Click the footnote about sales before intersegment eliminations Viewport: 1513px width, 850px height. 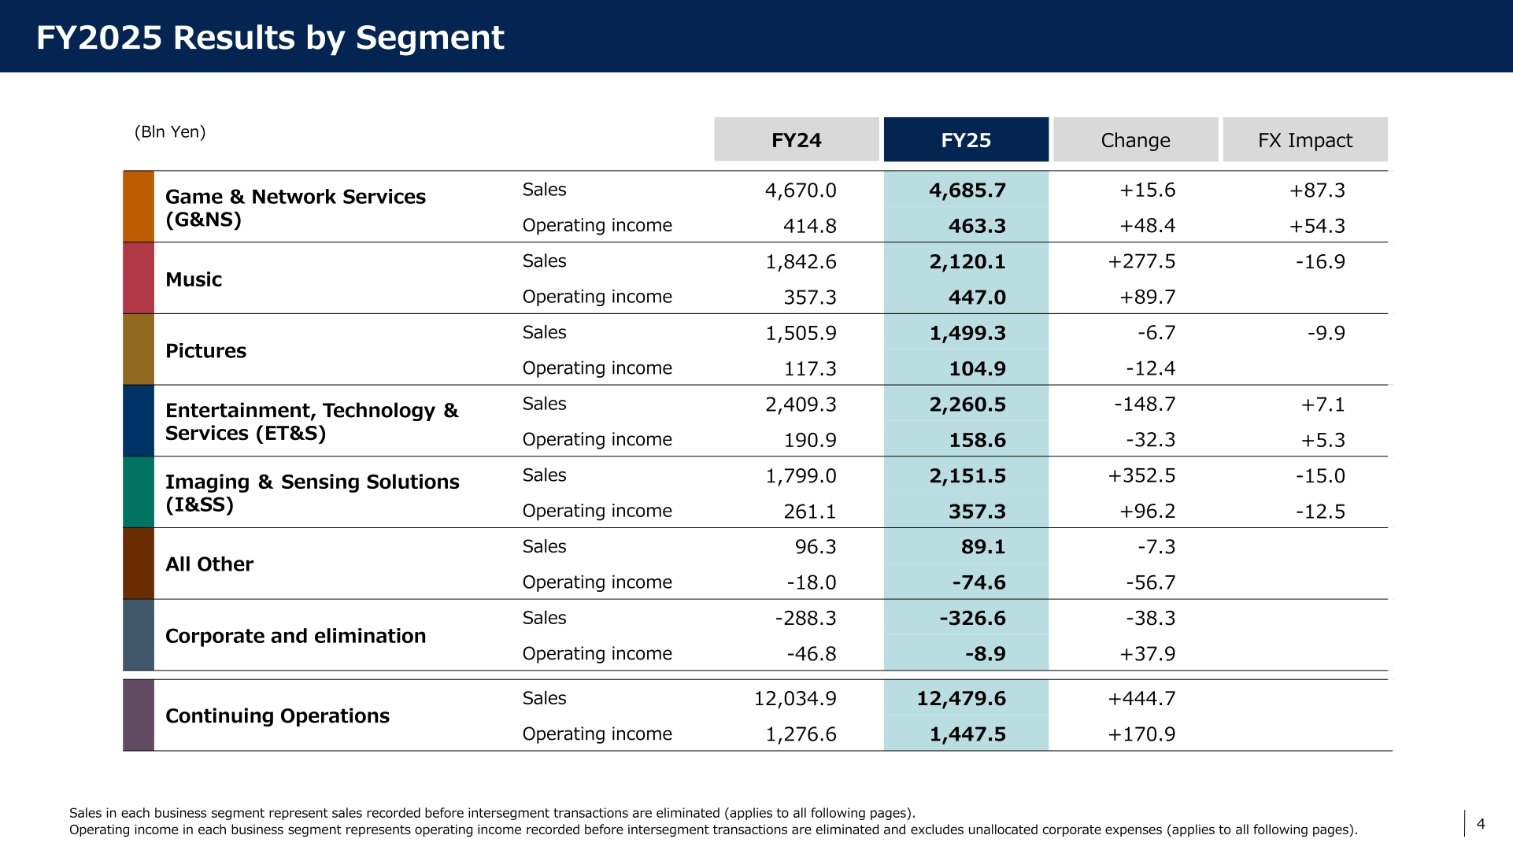[x=492, y=813]
